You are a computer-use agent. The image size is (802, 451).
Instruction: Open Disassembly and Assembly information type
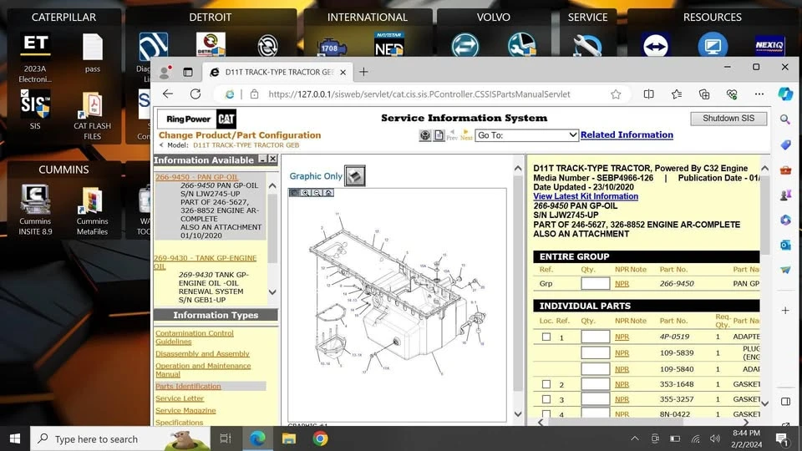202,353
